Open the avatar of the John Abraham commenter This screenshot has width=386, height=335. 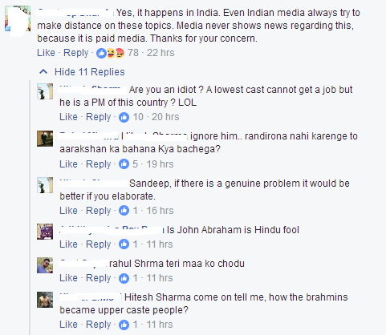(x=45, y=232)
